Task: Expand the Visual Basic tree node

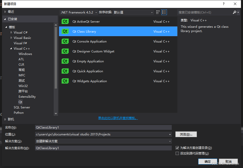Action: tap(11, 38)
